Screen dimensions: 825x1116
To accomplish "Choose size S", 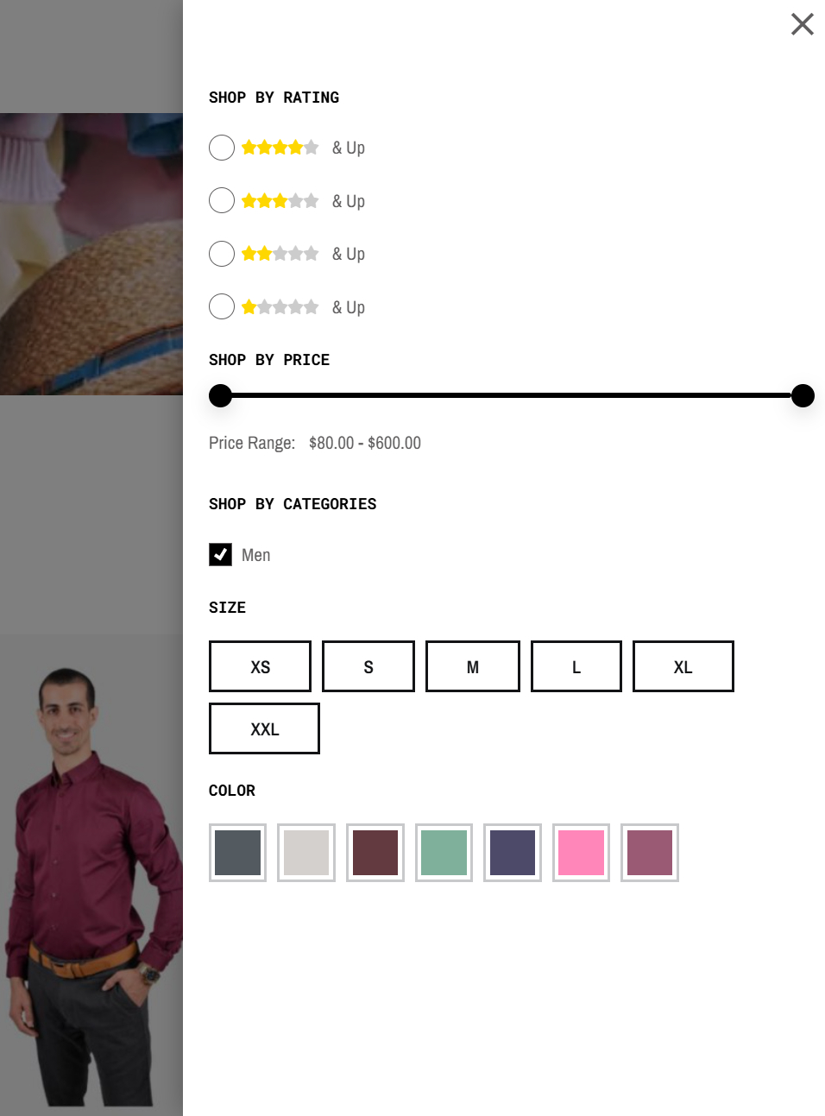I will [368, 666].
